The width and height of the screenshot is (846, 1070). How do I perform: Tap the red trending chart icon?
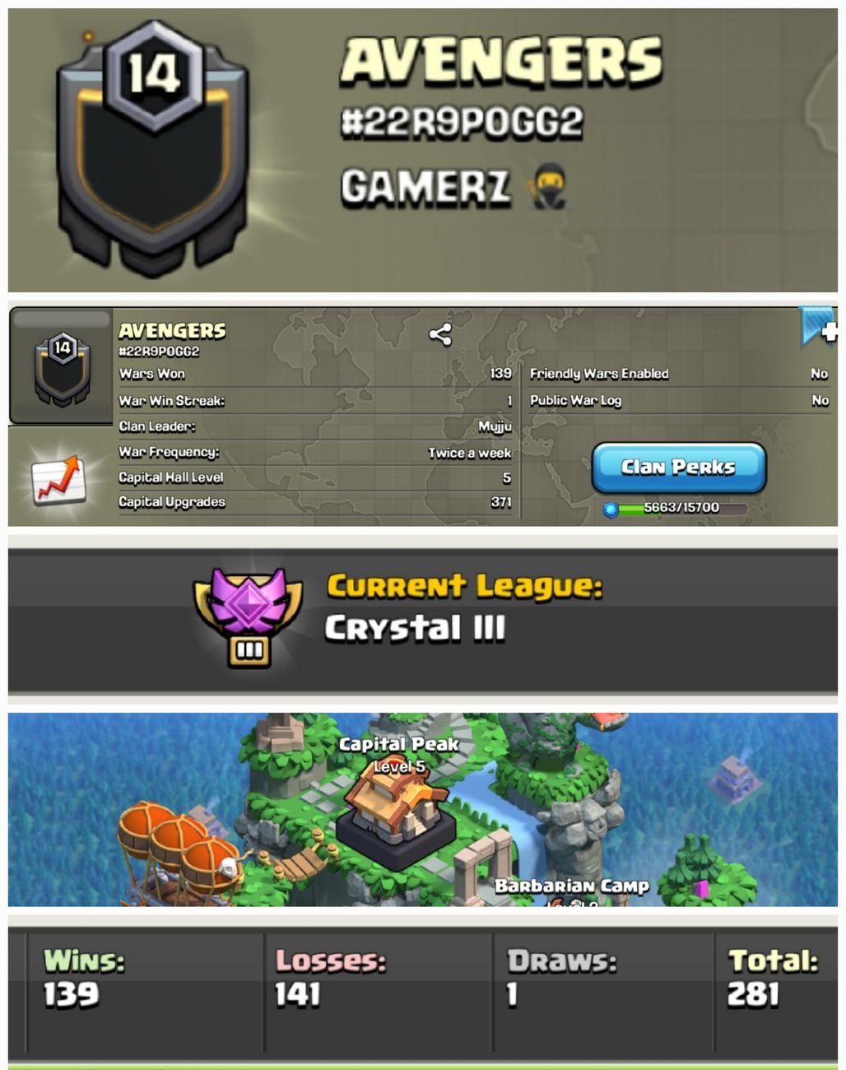tap(58, 480)
